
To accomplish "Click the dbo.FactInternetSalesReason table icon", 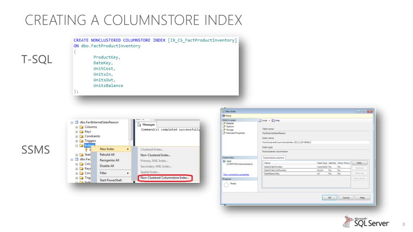I will 77,122.
